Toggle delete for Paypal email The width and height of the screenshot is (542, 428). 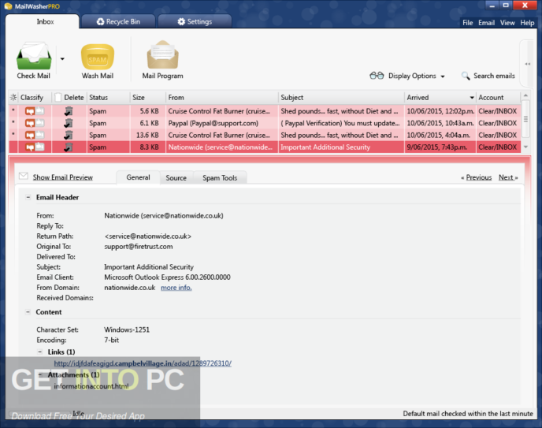(x=69, y=123)
